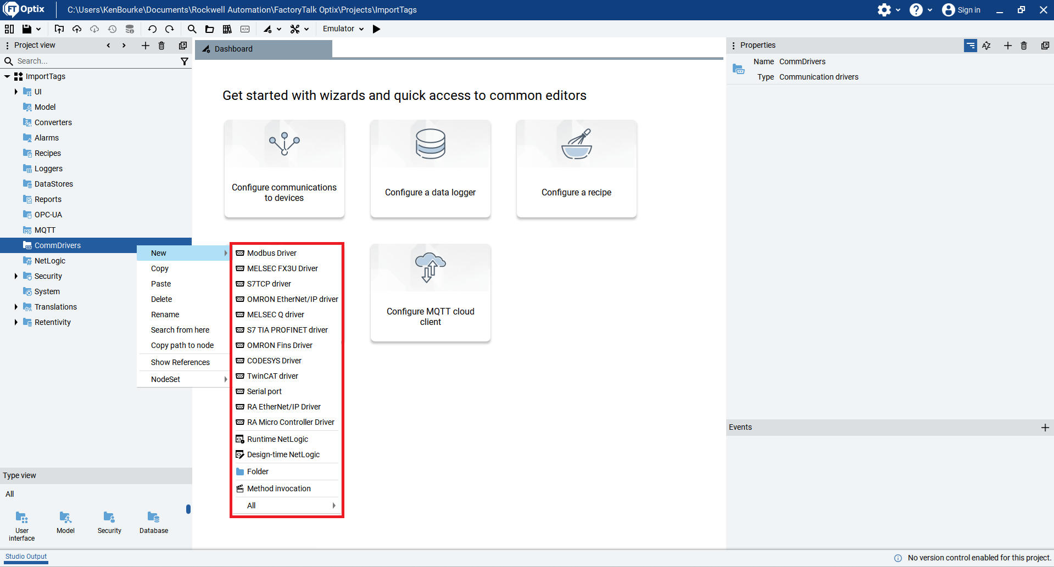Select Rename in context menu
This screenshot has width=1054, height=567.
(x=183, y=315)
